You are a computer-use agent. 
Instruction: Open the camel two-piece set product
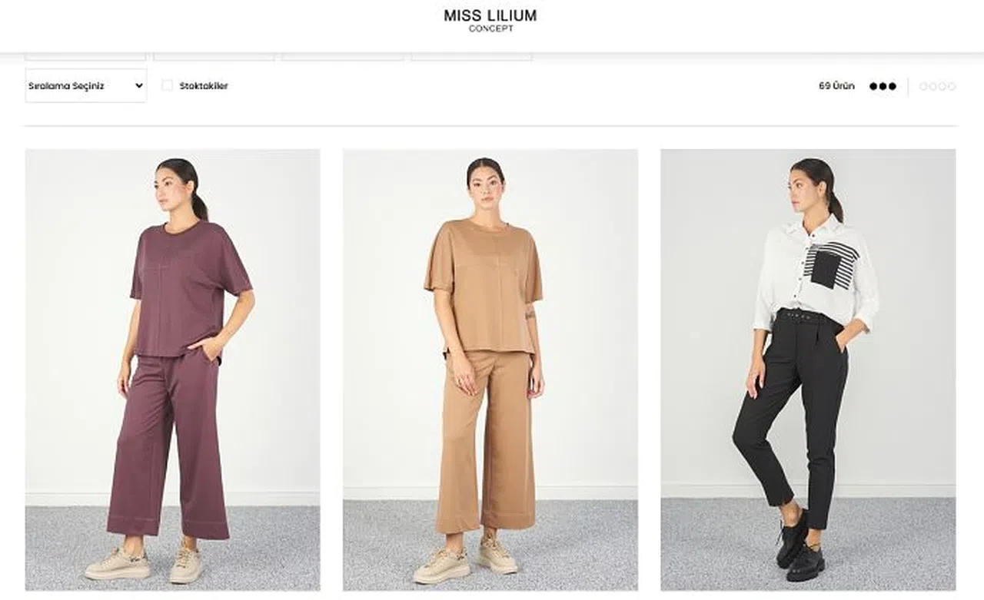[490, 370]
